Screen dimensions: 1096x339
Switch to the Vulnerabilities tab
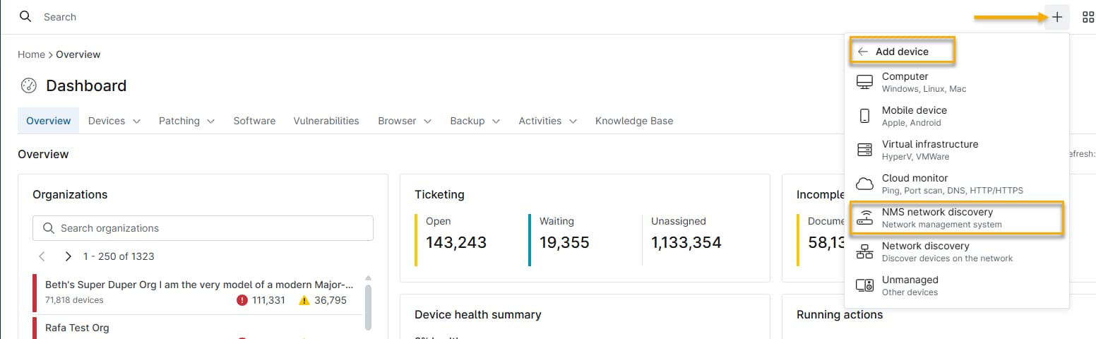pos(326,121)
